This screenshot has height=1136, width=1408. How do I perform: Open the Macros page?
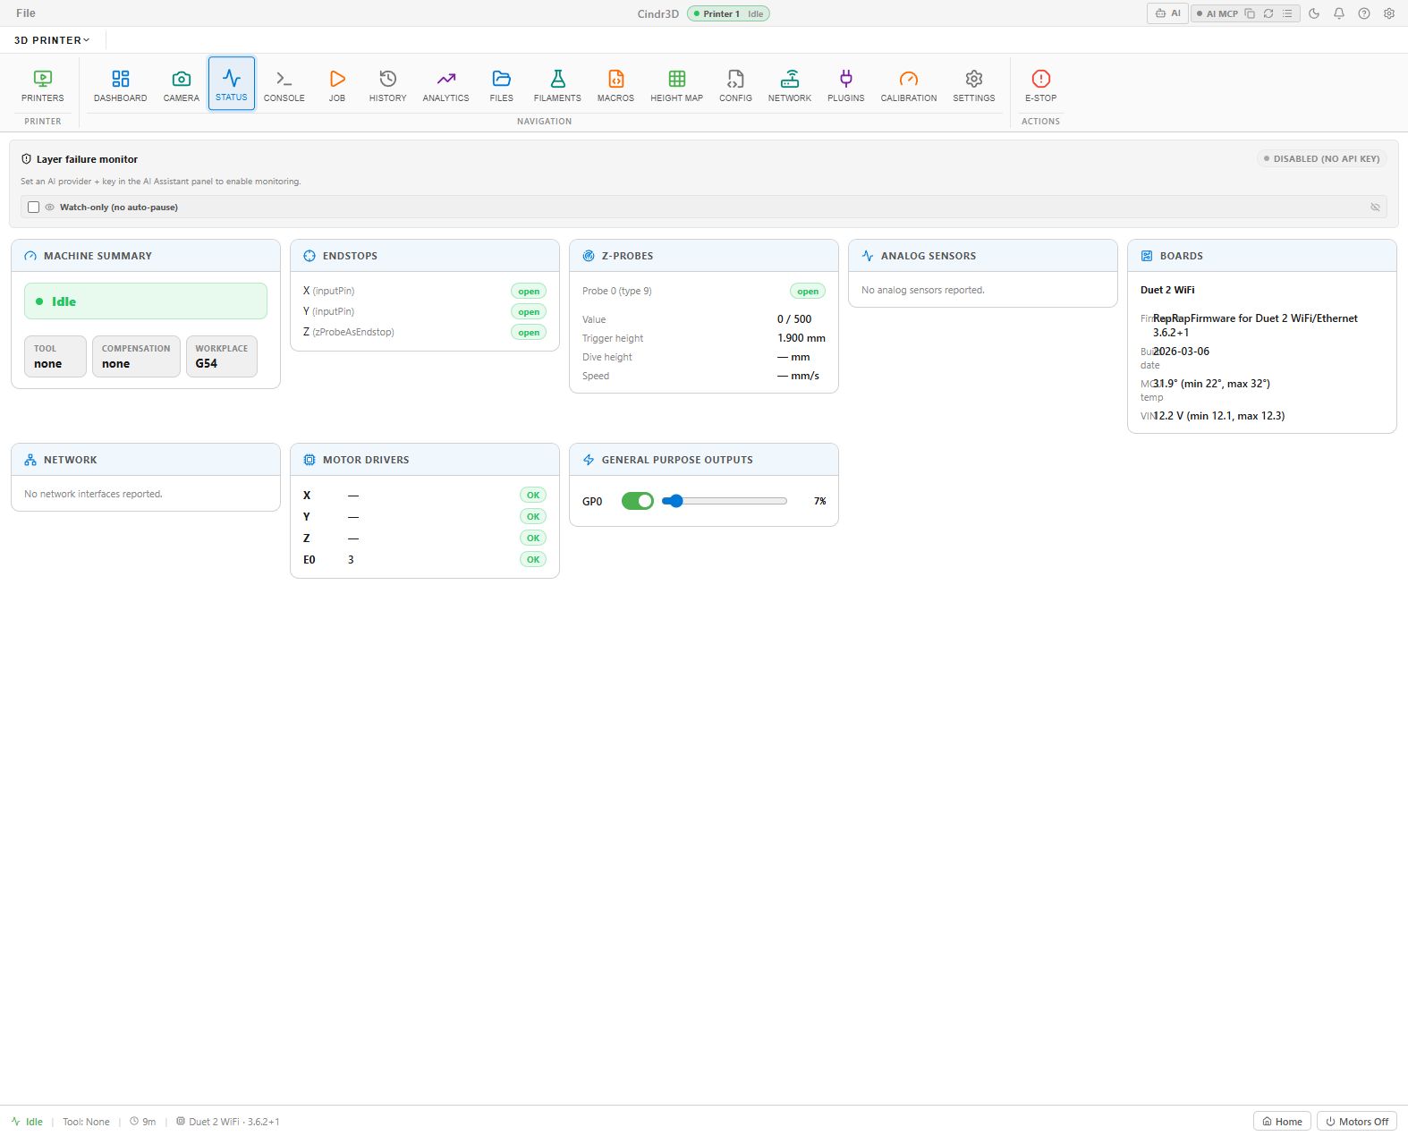(x=615, y=84)
